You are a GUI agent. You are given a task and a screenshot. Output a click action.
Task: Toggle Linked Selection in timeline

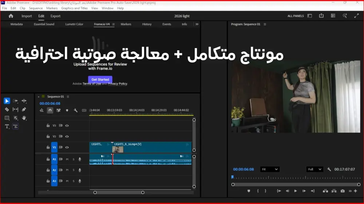pyautogui.click(x=59, y=111)
